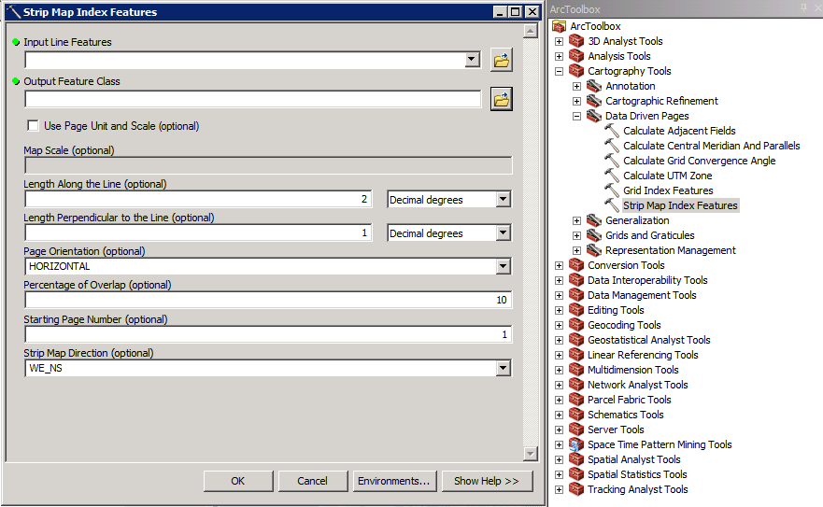Click browse folder icon for Output Feature Class
This screenshot has width=823, height=507.
tap(502, 100)
